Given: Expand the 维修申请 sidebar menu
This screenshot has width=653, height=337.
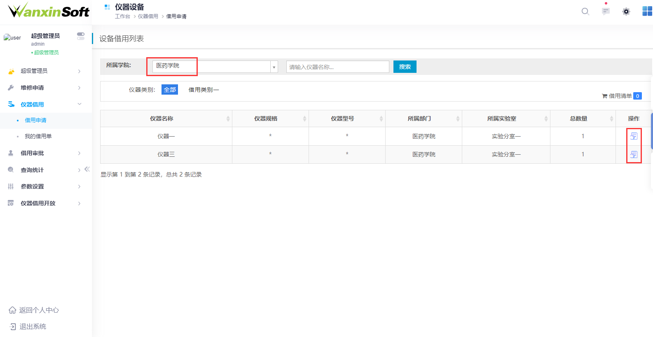Looking at the screenshot, I should click(32, 88).
